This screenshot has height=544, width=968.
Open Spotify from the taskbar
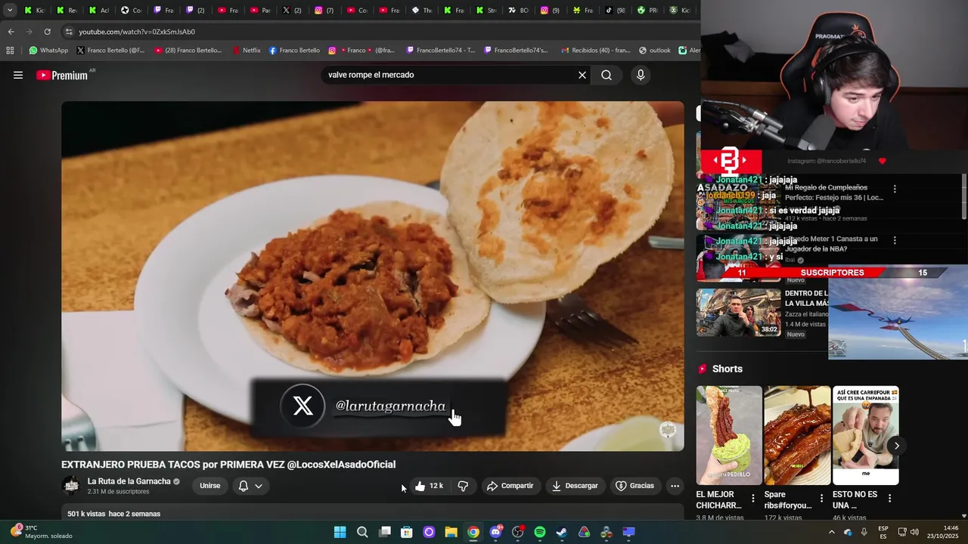539,532
